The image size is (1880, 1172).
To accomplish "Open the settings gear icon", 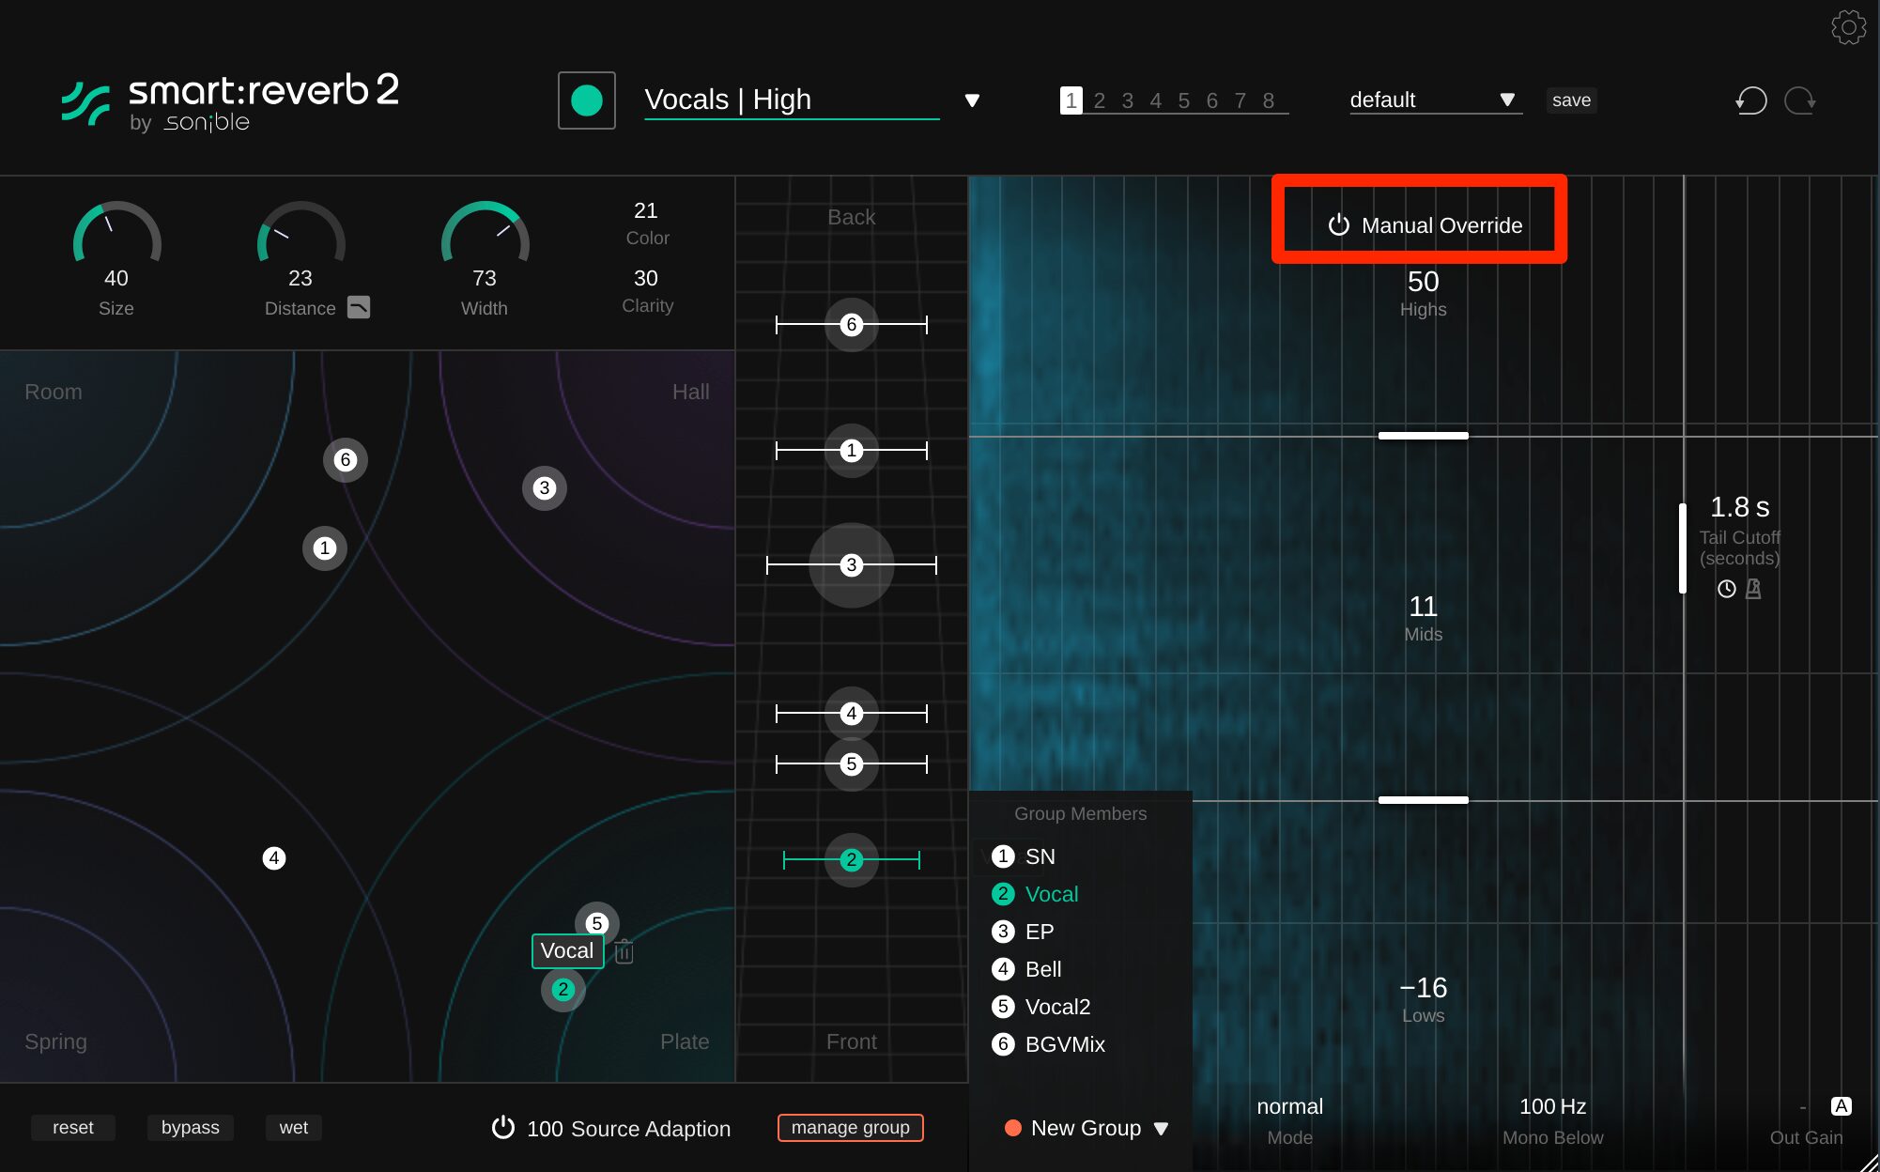I will [1848, 27].
